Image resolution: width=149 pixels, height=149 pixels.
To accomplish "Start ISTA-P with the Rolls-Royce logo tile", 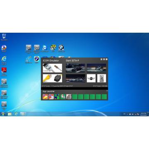I will pos(102,78).
